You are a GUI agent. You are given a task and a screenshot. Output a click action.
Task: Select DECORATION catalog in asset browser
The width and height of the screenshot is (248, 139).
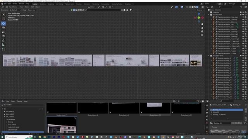[13, 130]
